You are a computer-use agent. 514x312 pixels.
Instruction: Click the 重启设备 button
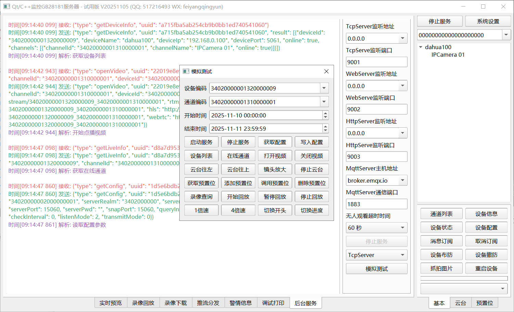tap(486, 268)
